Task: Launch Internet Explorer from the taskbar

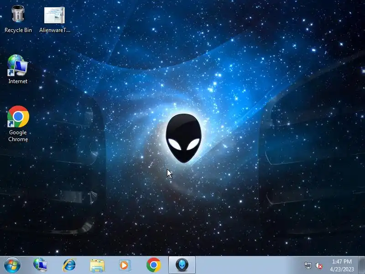Action: tap(69, 265)
